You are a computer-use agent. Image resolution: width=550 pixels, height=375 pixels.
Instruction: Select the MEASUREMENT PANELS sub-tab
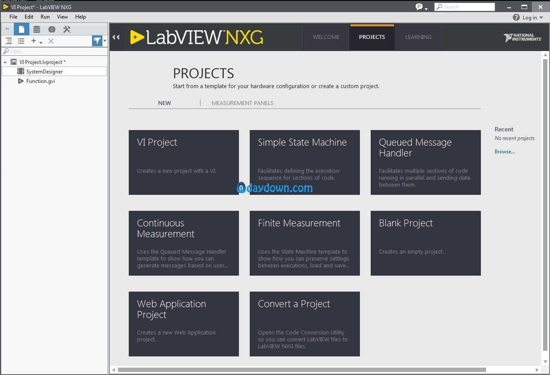242,103
